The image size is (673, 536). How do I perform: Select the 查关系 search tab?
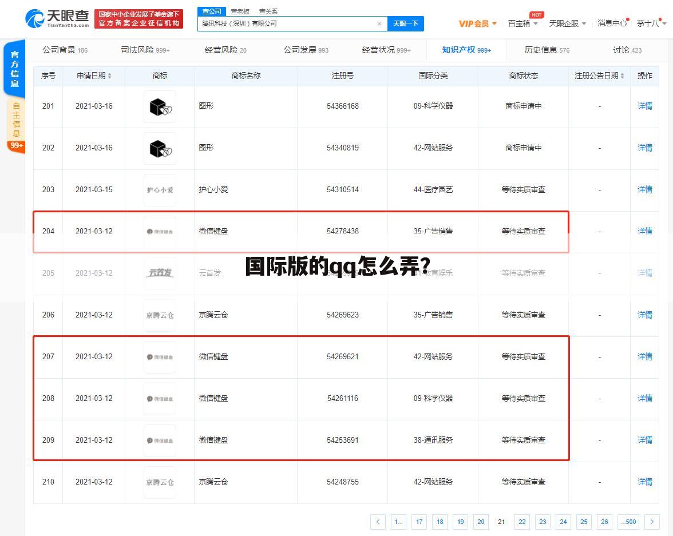pyautogui.click(x=268, y=11)
